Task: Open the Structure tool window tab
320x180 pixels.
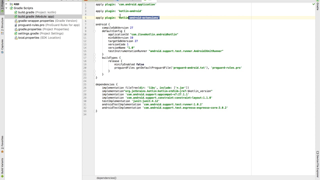Action: 2,24
